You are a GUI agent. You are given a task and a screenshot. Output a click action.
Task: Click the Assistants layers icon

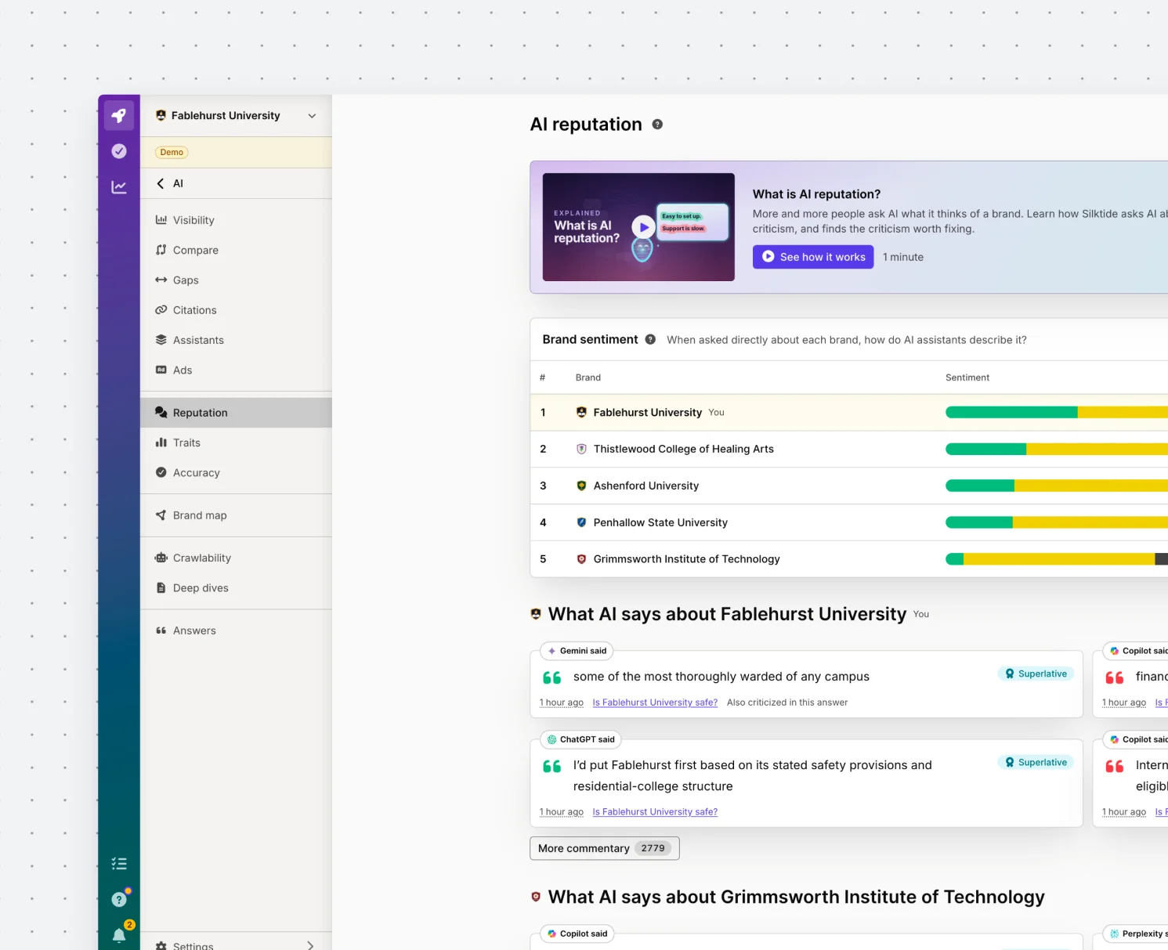(161, 340)
